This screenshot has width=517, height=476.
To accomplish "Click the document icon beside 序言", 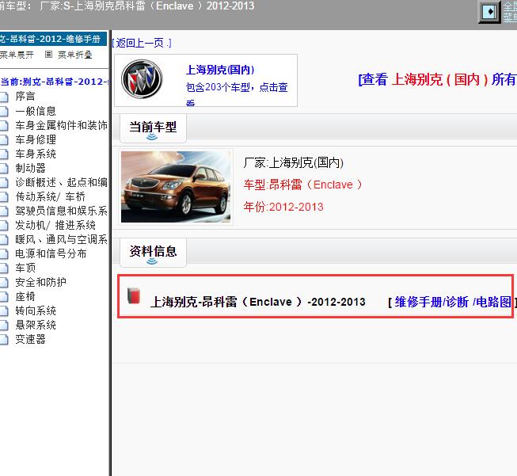I will [4, 97].
